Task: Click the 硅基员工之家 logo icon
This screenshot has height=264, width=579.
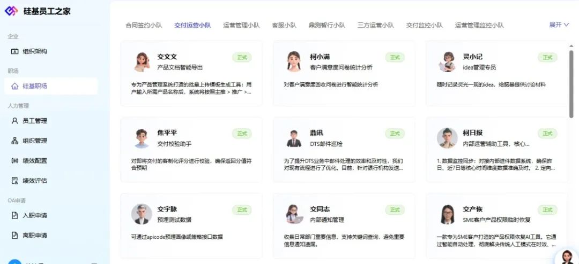Action: [x=11, y=11]
